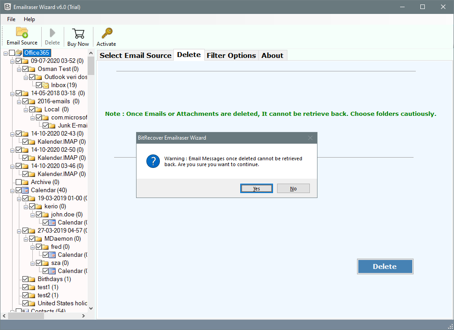The image size is (454, 330).
Task: Click the tree scroll up arrow
Action: pyautogui.click(x=91, y=53)
